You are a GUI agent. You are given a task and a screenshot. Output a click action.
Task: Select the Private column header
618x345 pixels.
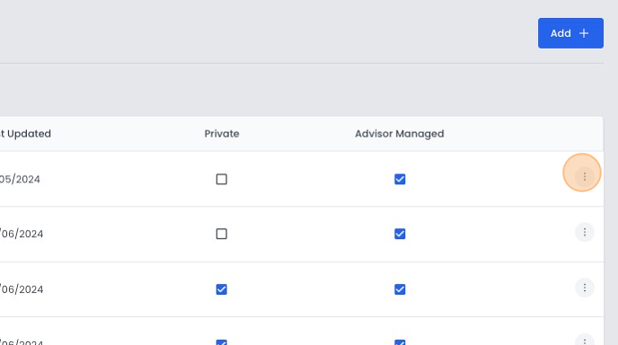(x=222, y=134)
